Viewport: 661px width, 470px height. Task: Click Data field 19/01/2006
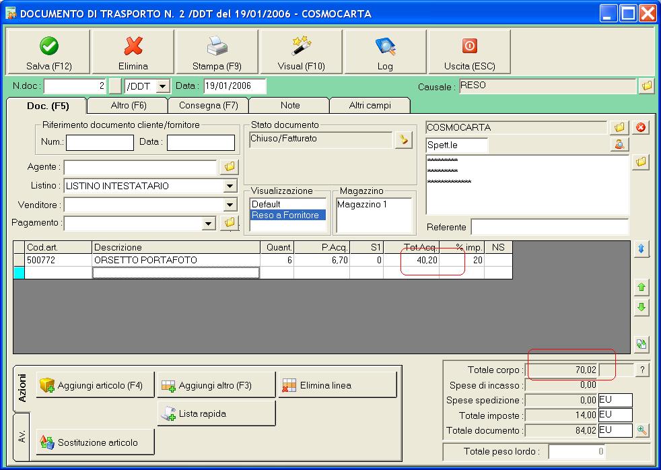235,86
